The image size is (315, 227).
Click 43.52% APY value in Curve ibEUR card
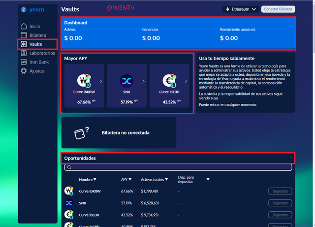click(169, 102)
